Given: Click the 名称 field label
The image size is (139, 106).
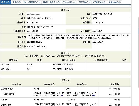Looking at the screenshot, I should point(89,14).
